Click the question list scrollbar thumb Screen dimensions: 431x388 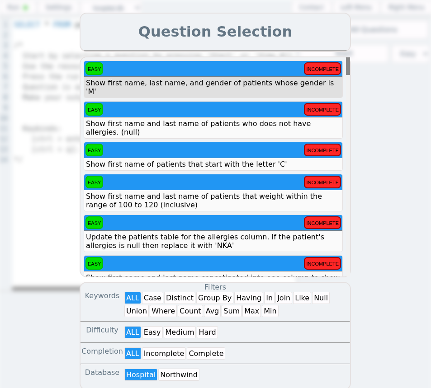click(348, 66)
